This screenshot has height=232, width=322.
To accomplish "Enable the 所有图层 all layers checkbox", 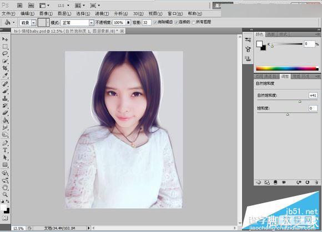I will (193, 22).
